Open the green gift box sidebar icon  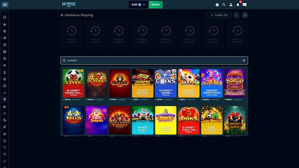coord(5,141)
